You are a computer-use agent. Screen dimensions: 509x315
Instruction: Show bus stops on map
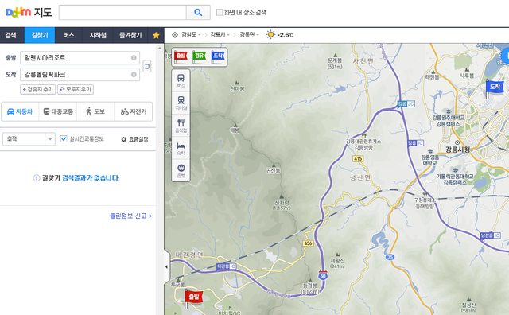[181, 80]
